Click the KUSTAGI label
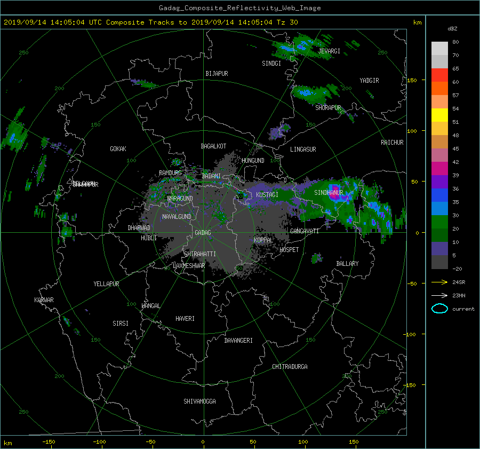This screenshot has height=449, width=480. point(267,195)
